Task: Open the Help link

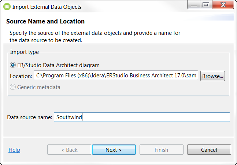Action: [x=14, y=150]
